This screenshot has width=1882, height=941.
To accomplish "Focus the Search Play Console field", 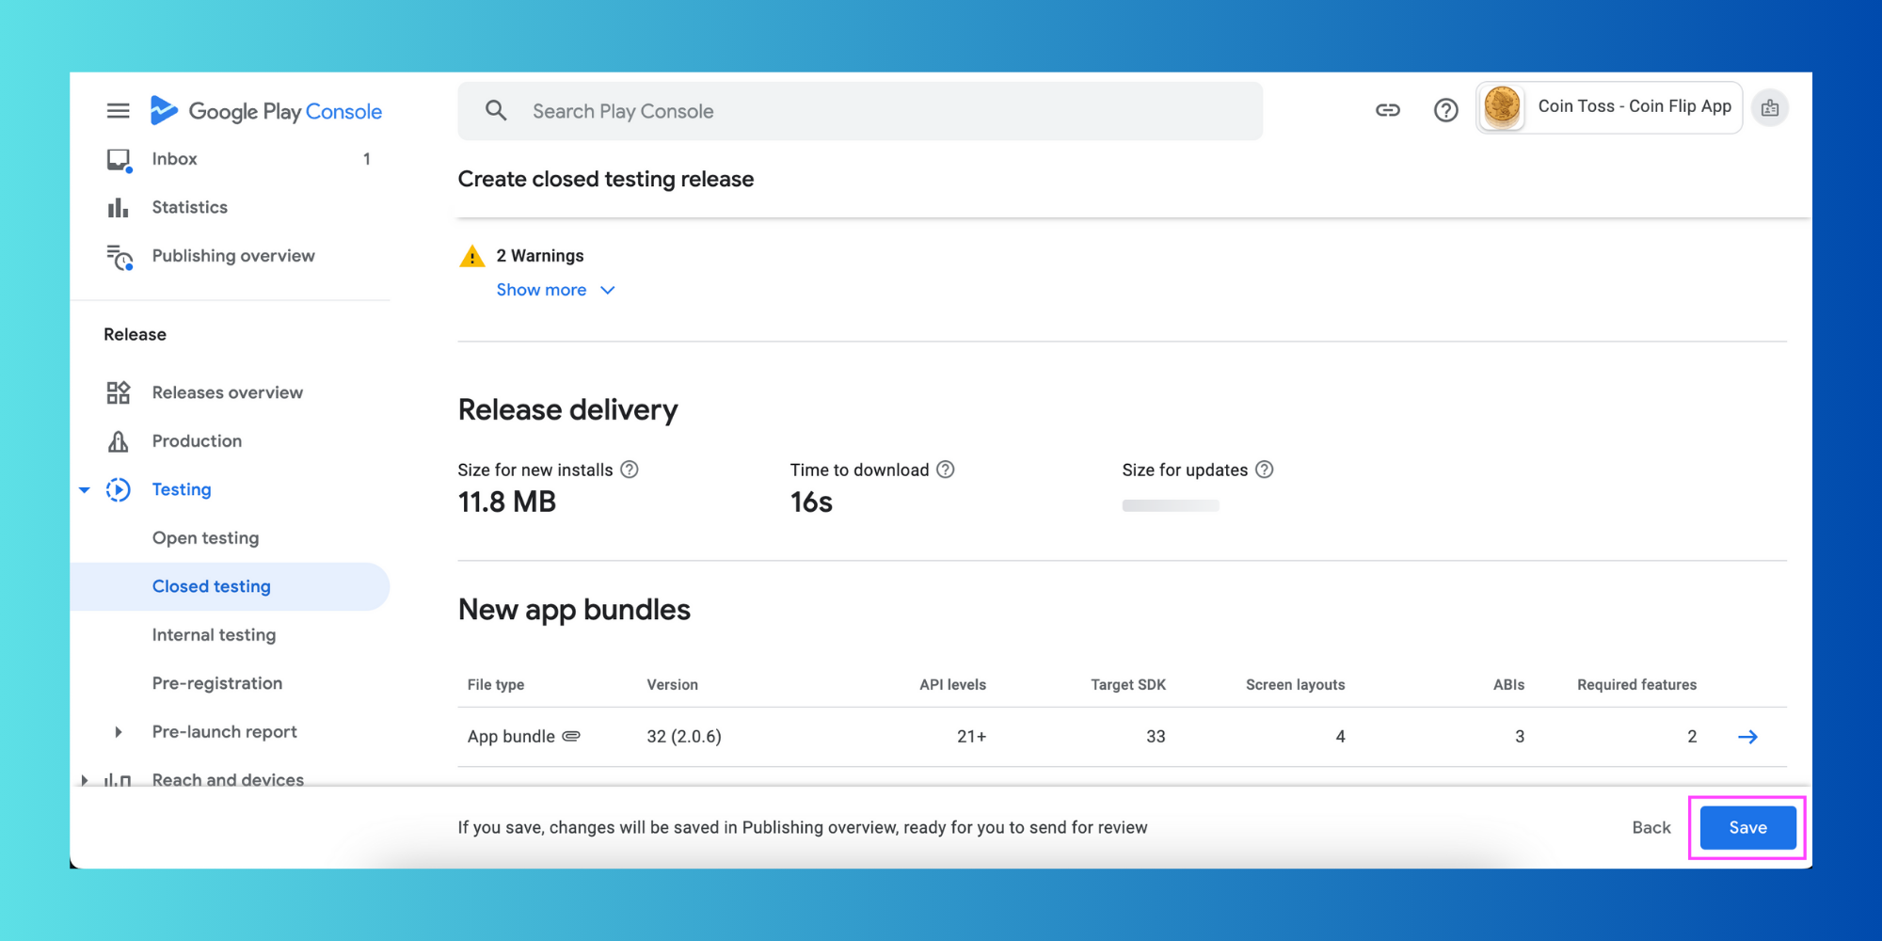I will [860, 111].
